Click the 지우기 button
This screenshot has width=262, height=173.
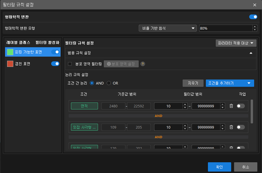(x=193, y=83)
